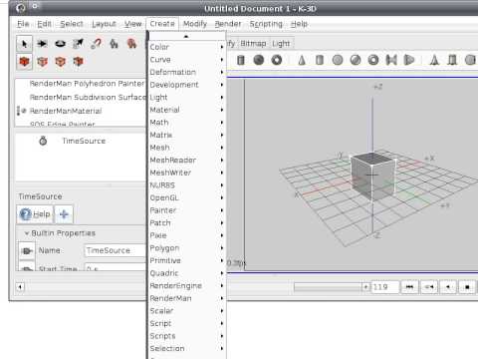Click the clock icon beside TimeSource
The width and height of the screenshot is (478, 359).
43,141
